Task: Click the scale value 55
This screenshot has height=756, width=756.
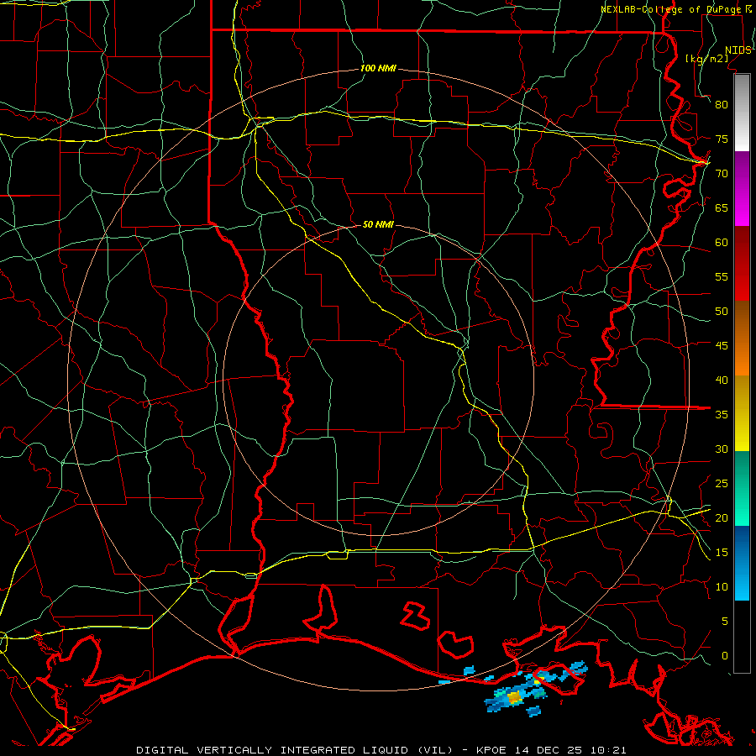Action: (722, 276)
